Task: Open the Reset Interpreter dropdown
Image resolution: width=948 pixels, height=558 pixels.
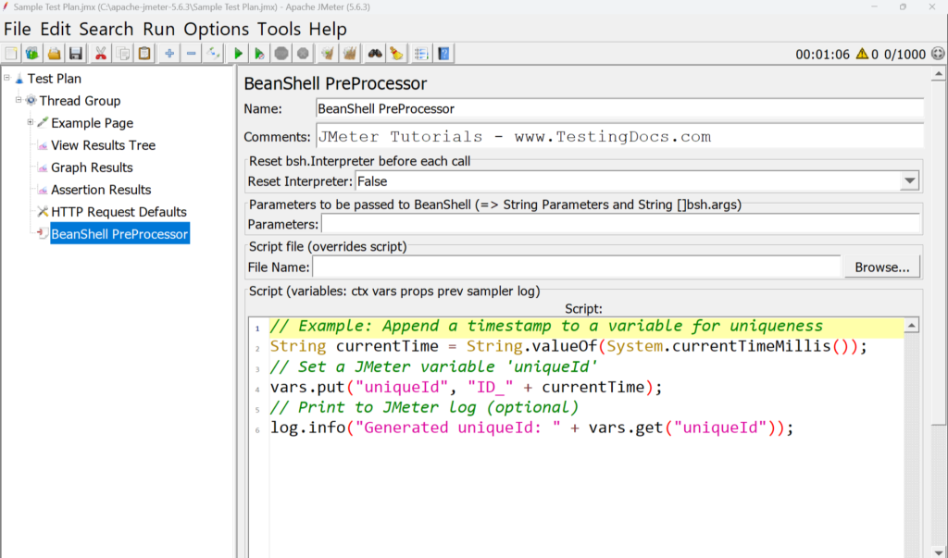Action: 909,180
